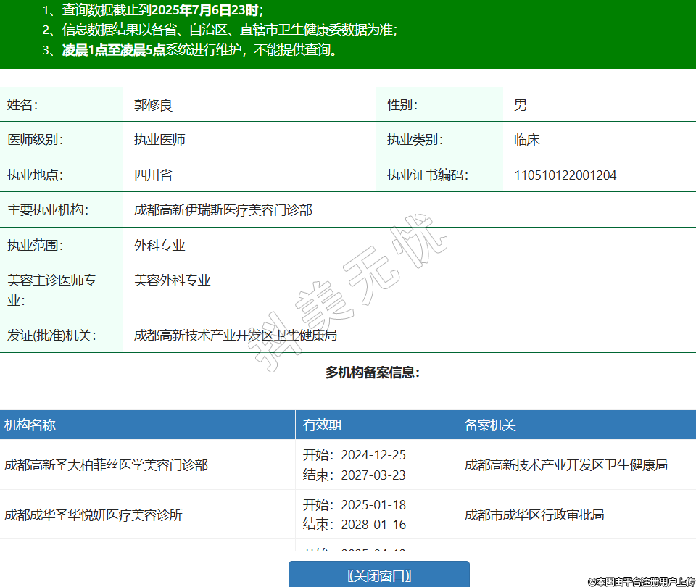Viewport: 696px width, 587px height.
Task: Select the 执业医师 level value
Action: pos(159,140)
